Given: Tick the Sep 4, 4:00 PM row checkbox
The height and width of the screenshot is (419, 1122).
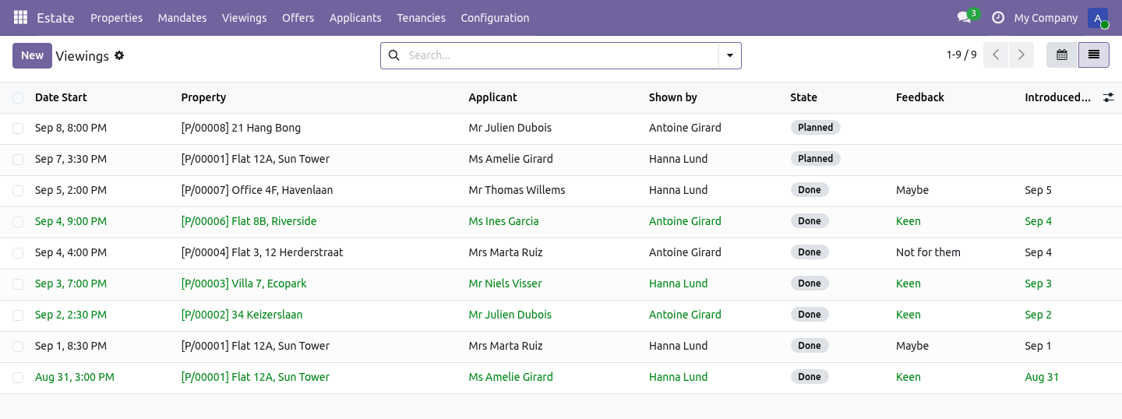Looking at the screenshot, I should click(18, 252).
